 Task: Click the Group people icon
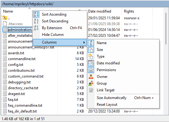point(91,83)
